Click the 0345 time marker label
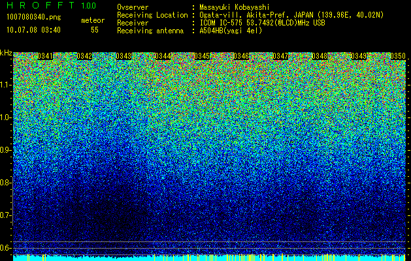 [202, 56]
